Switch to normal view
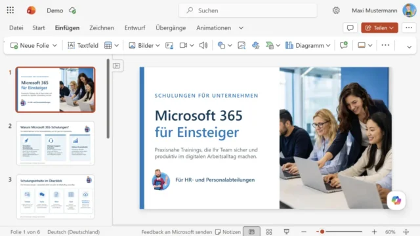This screenshot has width=420, height=236. pos(251,231)
